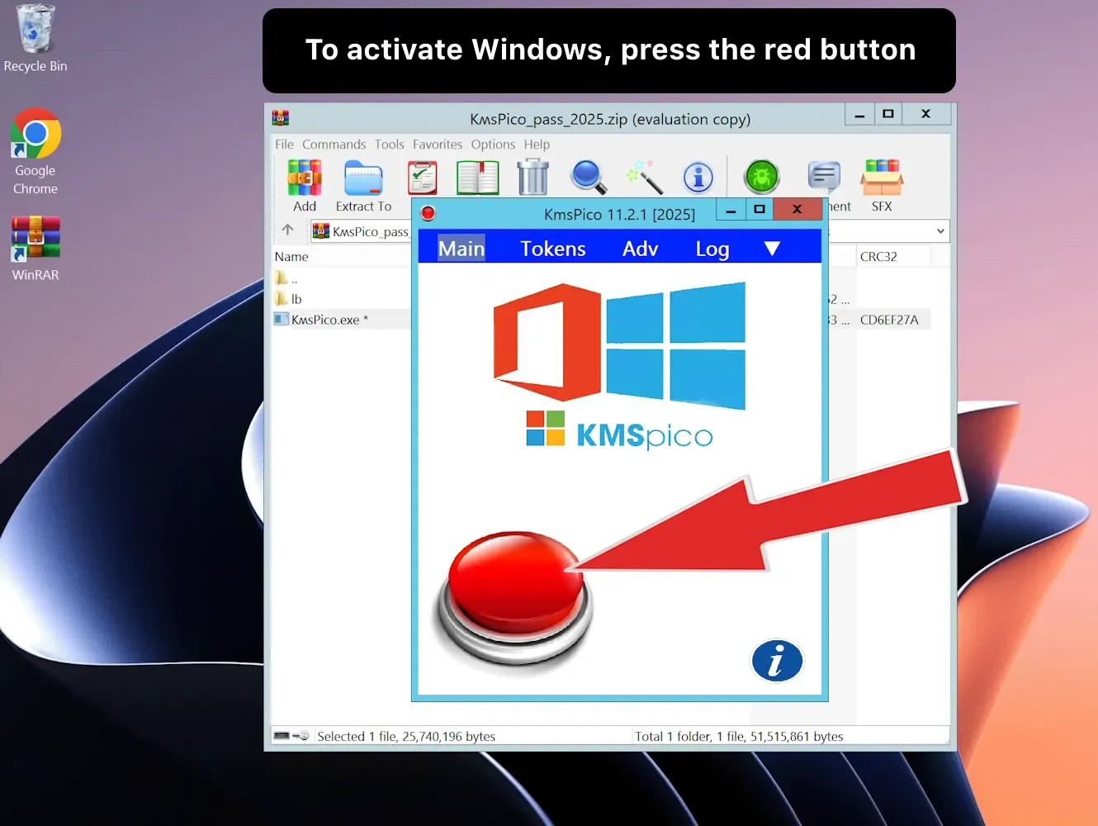This screenshot has width=1098, height=826.
Task: Expand the lb folder in the file list
Action: [297, 298]
